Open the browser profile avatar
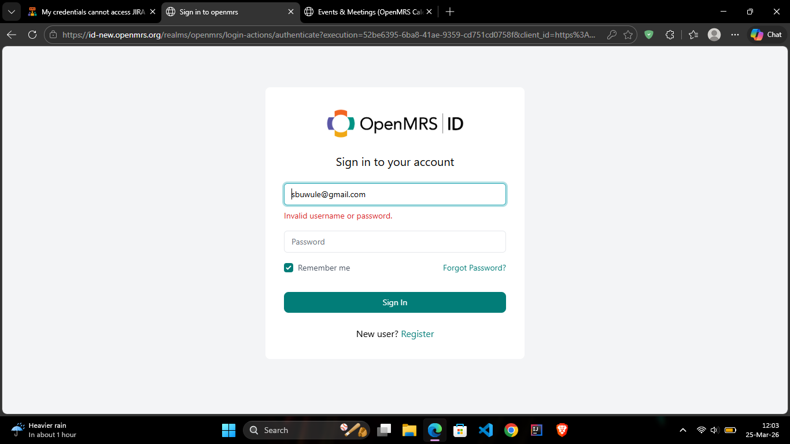This screenshot has width=790, height=444. pos(714,35)
